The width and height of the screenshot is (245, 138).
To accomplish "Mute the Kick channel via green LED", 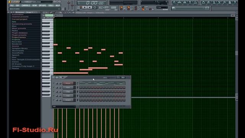I will pos(54,88).
